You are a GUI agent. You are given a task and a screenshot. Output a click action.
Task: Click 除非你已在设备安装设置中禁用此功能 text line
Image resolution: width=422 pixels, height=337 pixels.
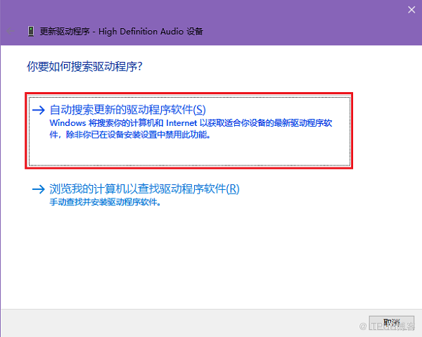point(138,134)
